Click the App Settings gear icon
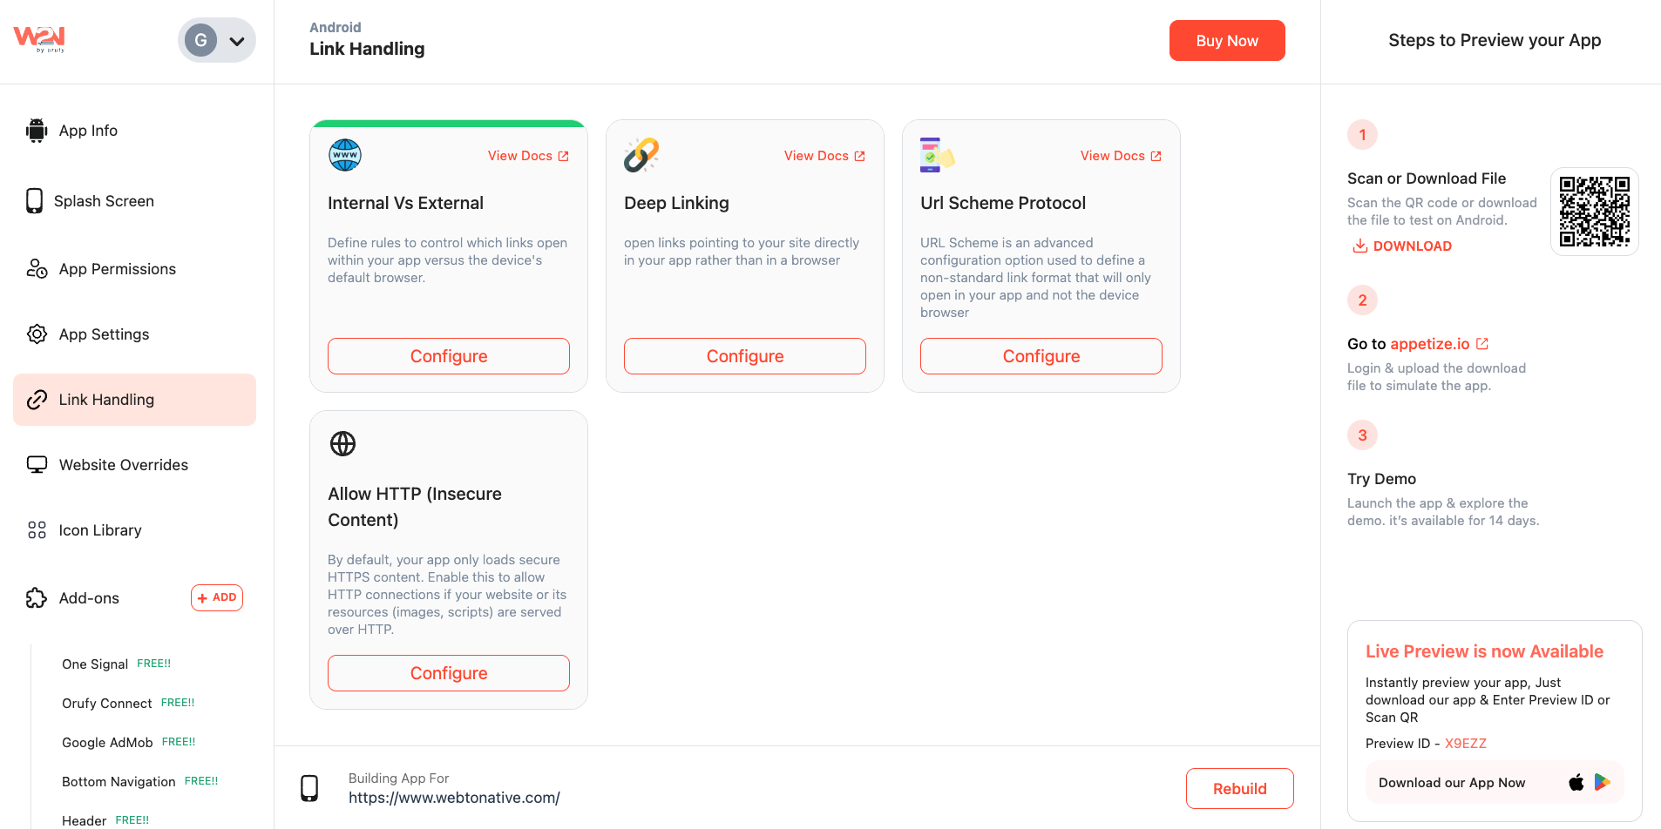 click(37, 334)
